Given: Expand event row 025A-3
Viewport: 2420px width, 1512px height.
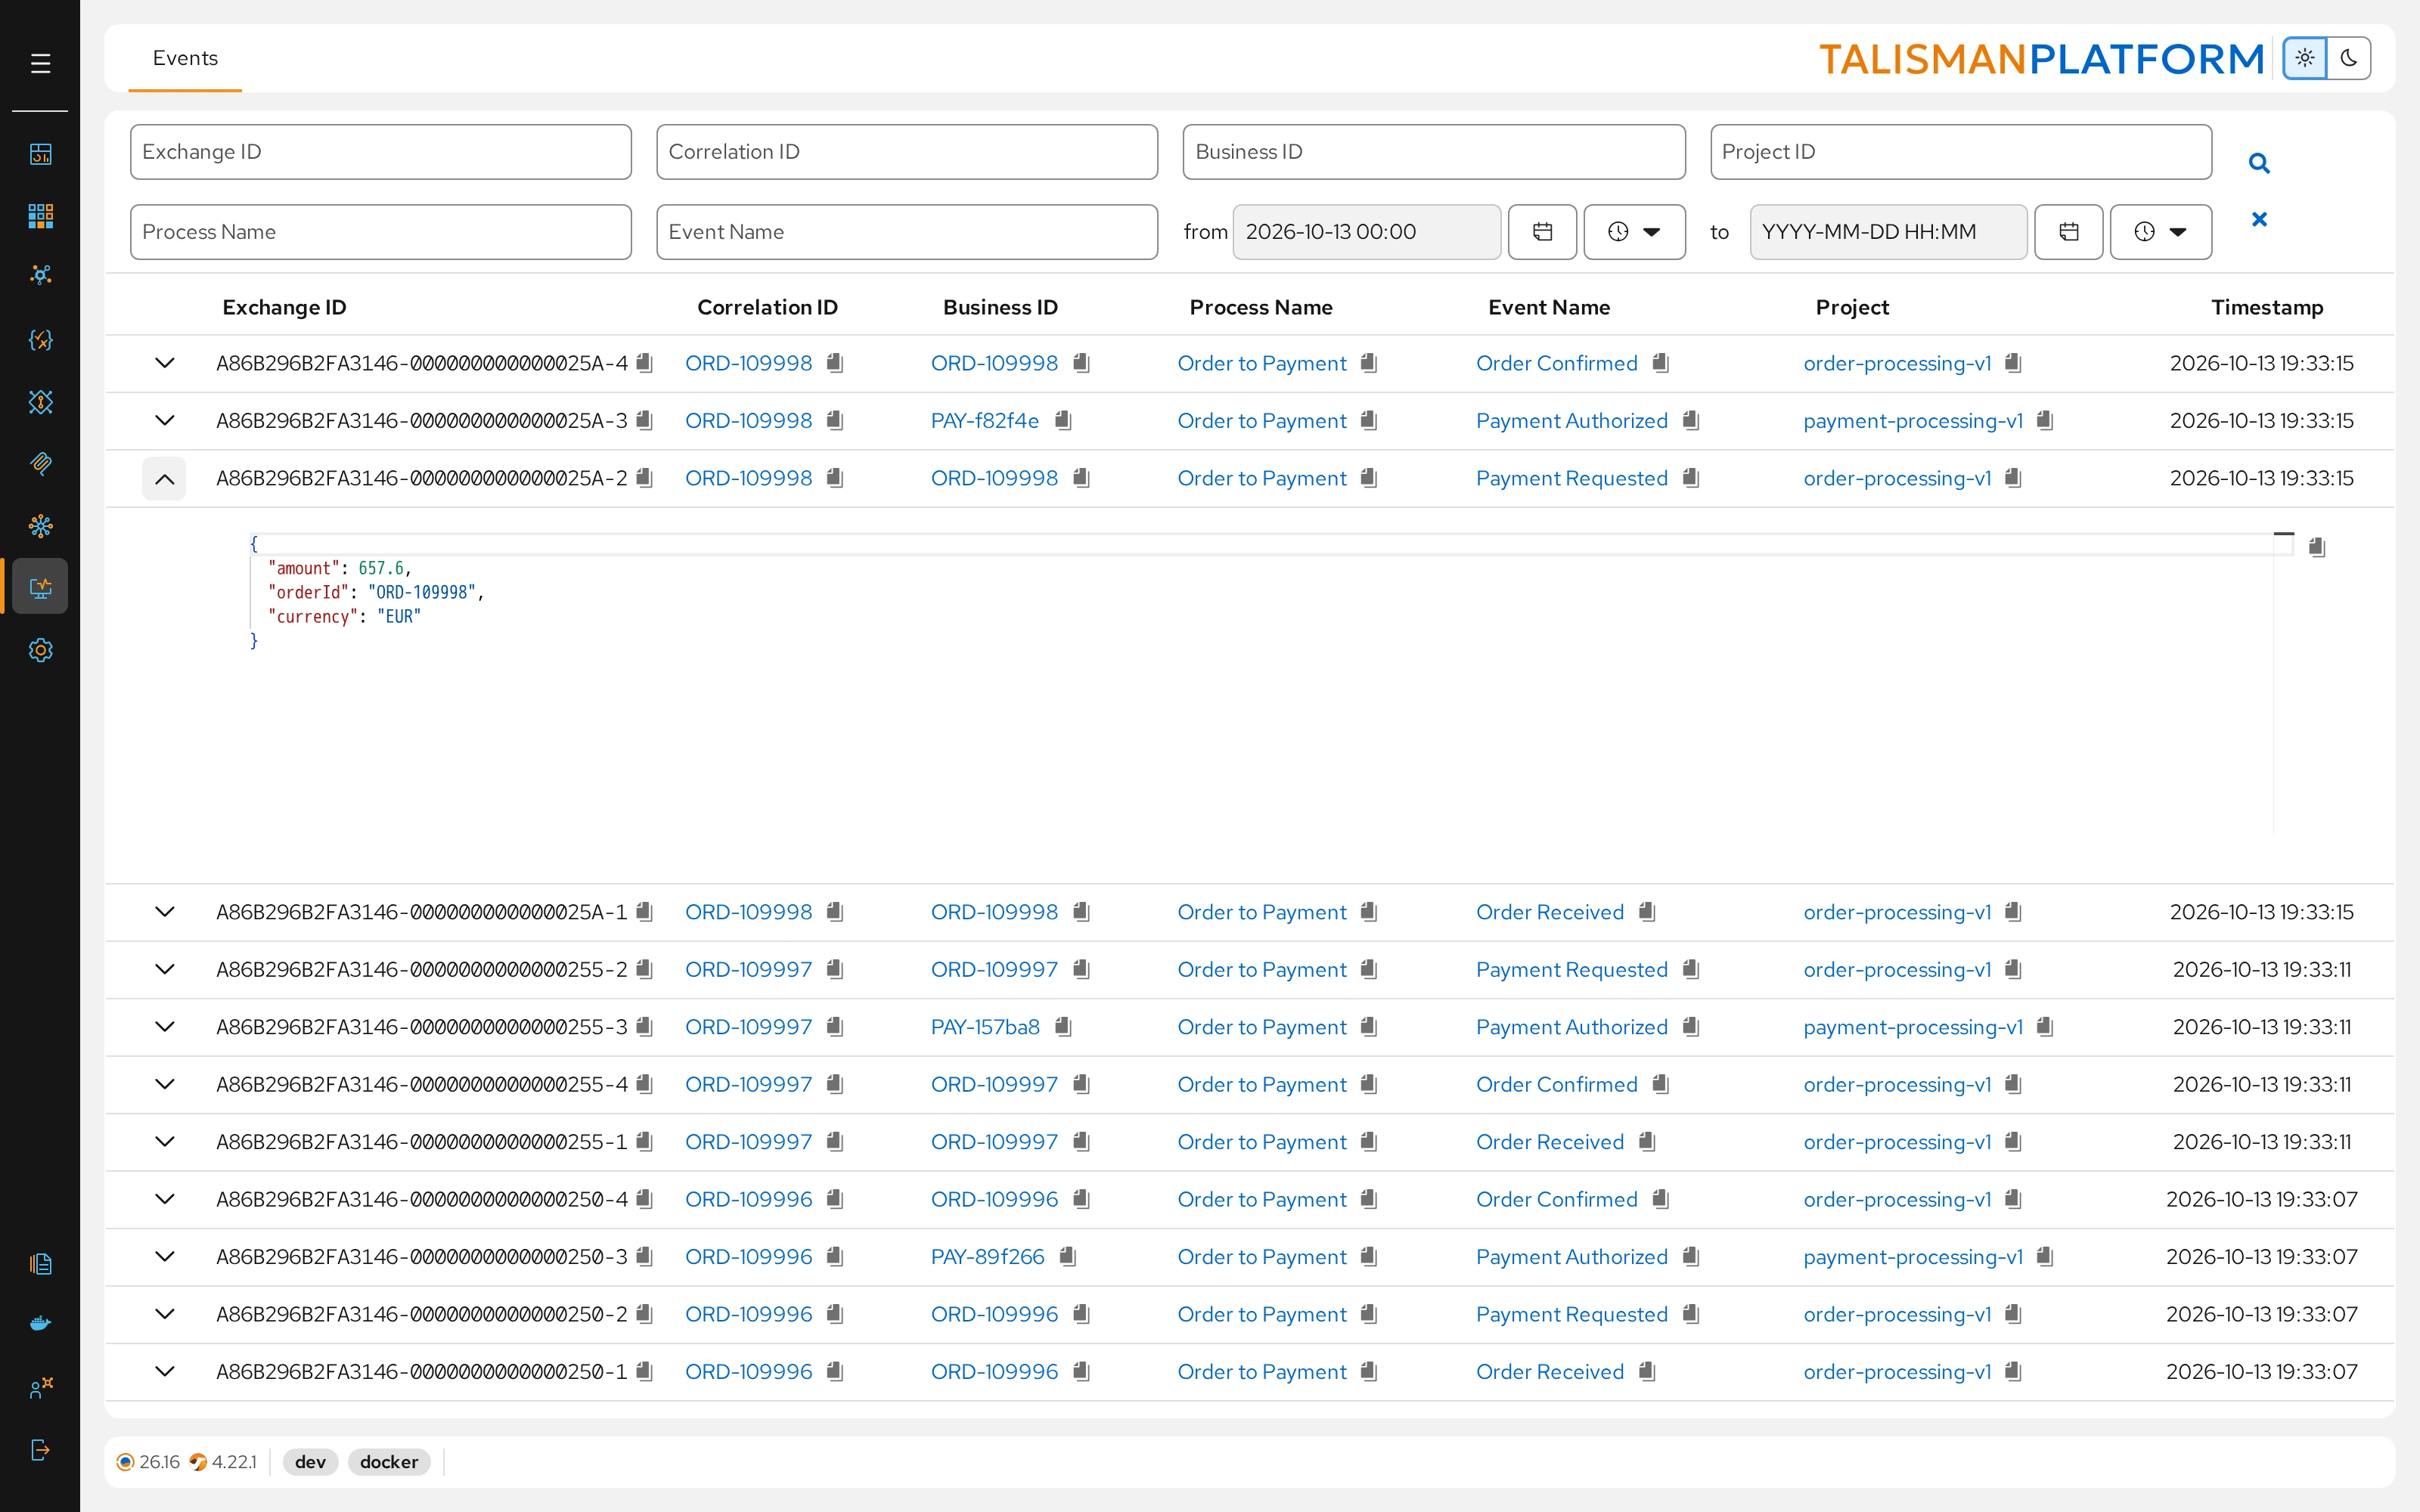Looking at the screenshot, I should click(164, 421).
